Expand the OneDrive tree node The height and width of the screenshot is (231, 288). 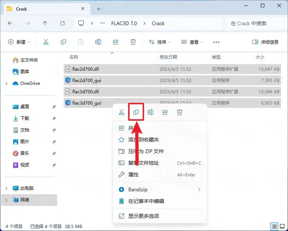[7, 83]
